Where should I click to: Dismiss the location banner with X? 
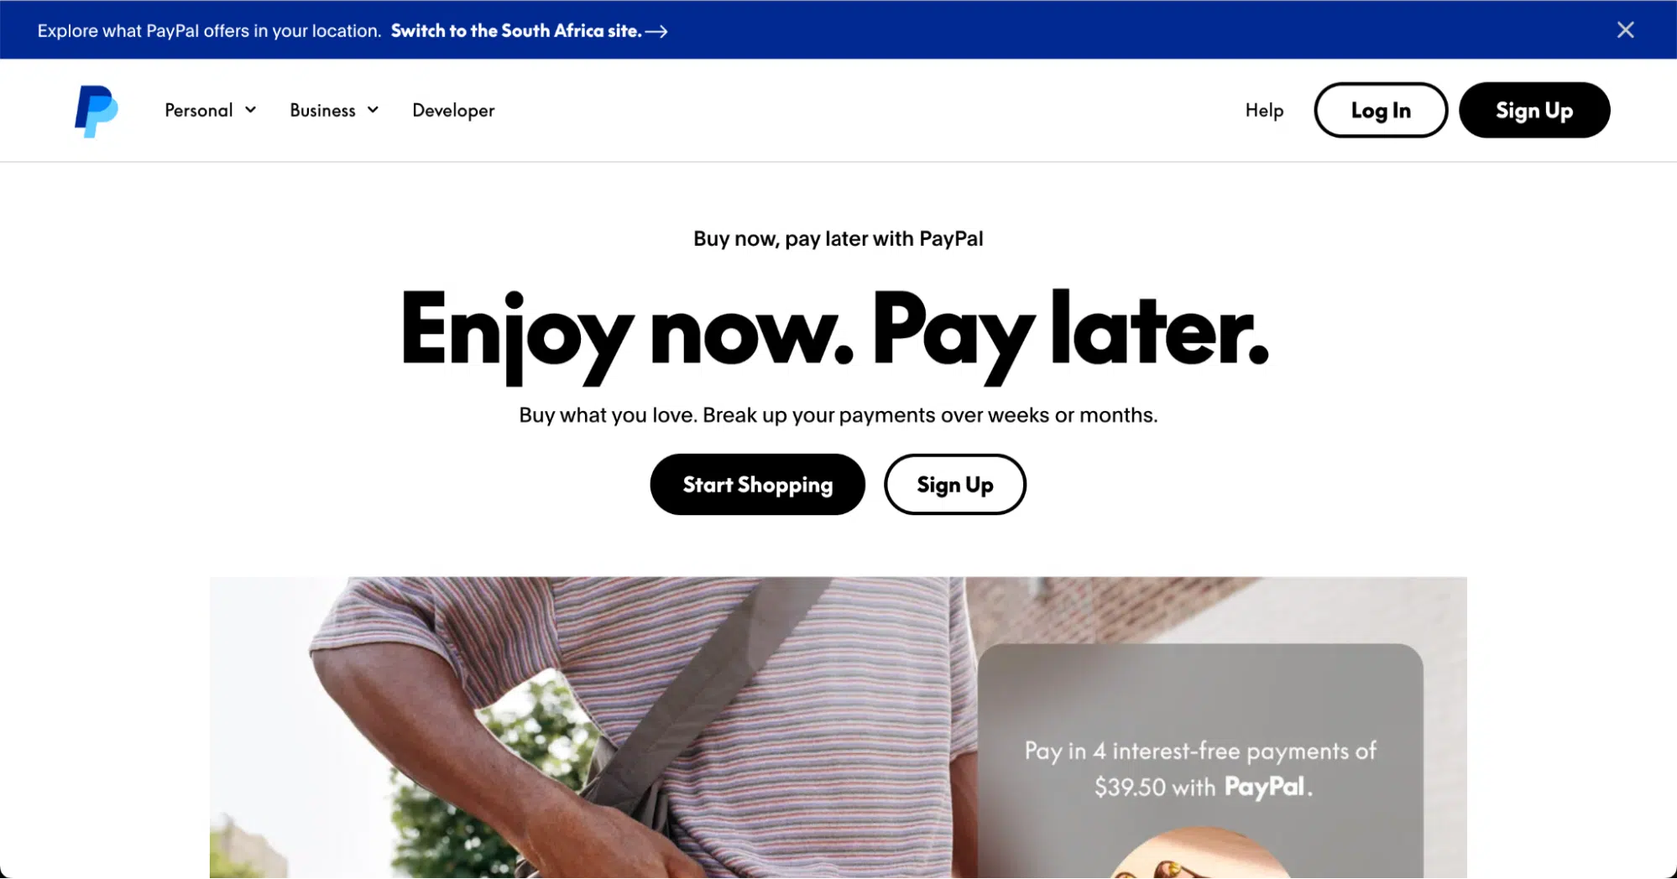pyautogui.click(x=1625, y=30)
